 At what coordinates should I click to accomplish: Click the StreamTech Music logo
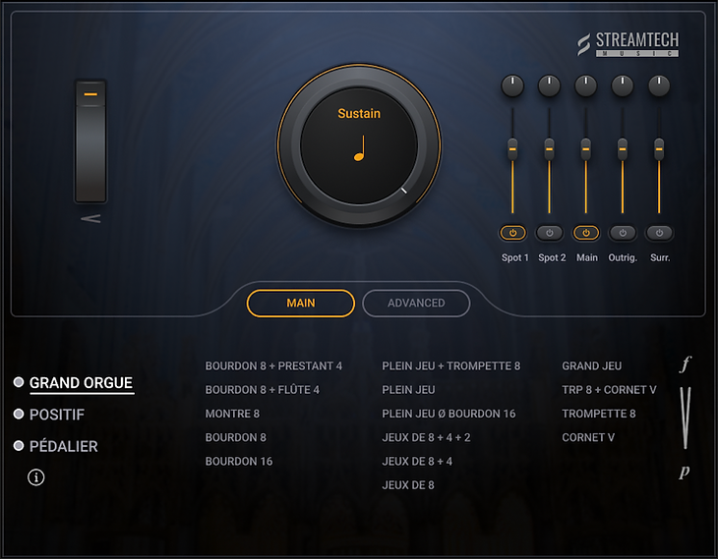click(628, 44)
